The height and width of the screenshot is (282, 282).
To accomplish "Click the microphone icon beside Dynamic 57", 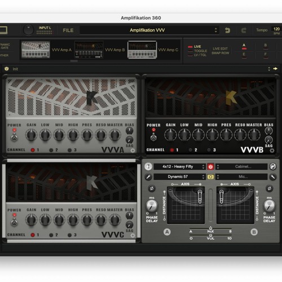I will [148, 177].
